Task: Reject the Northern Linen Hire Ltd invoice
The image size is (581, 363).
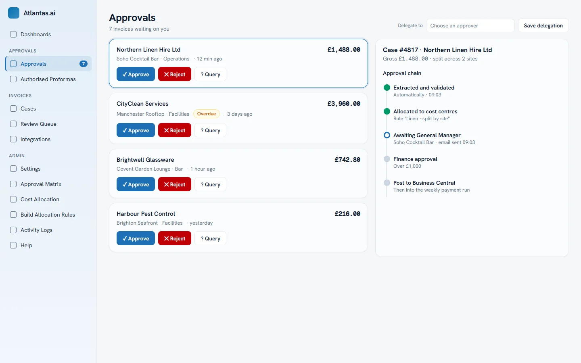Action: coord(175,74)
